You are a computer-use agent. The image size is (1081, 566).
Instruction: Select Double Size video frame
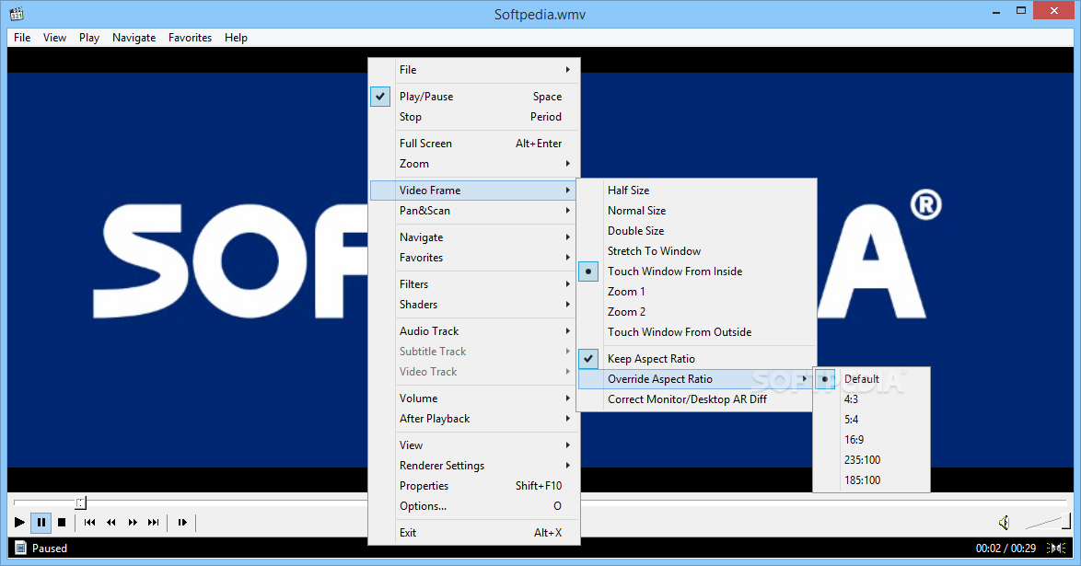[x=696, y=230]
